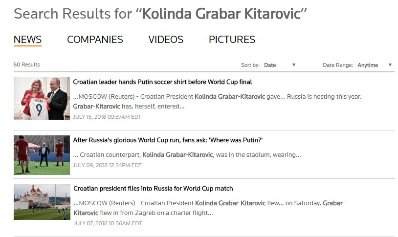Click the first result's snippet text
Screen dimensions: 398x237
pyautogui.click(x=217, y=101)
